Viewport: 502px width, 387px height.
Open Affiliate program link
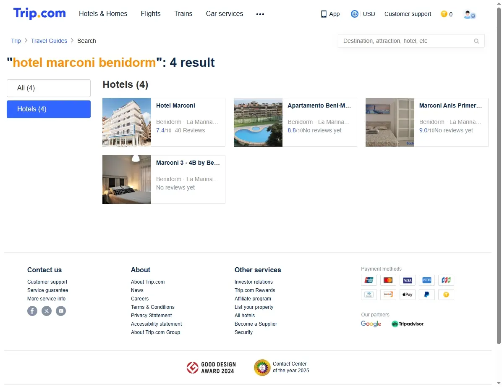[x=253, y=298]
